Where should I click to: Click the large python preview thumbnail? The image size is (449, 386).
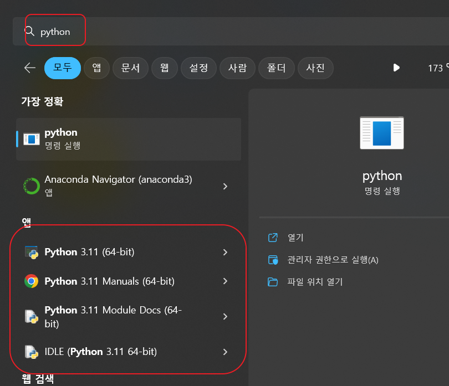pyautogui.click(x=382, y=133)
